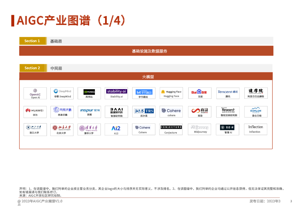Select the BAAI 智源研究院 logo
This screenshot has width=298, height=206.
click(x=116, y=110)
